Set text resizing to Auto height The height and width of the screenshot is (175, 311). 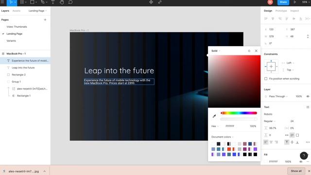[292, 135]
